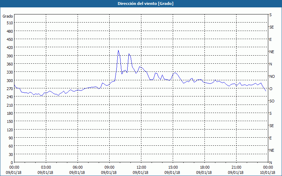Viewport: 282px width, 176px height.
Task: Click the 'SO' compass label
Action: [x=272, y=101]
